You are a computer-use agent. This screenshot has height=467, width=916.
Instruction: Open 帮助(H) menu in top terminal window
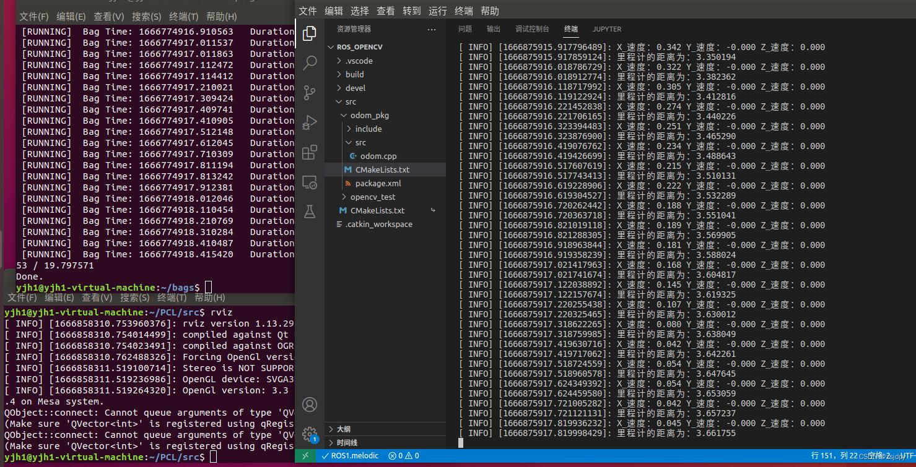tap(222, 17)
